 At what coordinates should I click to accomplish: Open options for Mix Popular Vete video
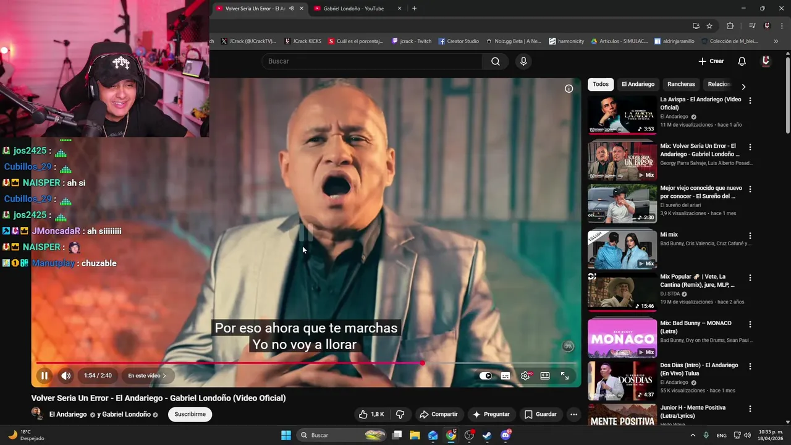[x=750, y=278]
